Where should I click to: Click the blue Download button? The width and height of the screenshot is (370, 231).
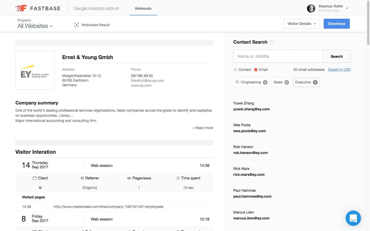coord(337,24)
